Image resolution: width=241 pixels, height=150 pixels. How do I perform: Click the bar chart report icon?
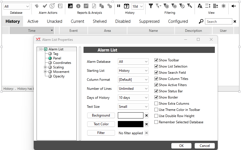point(70,6)
